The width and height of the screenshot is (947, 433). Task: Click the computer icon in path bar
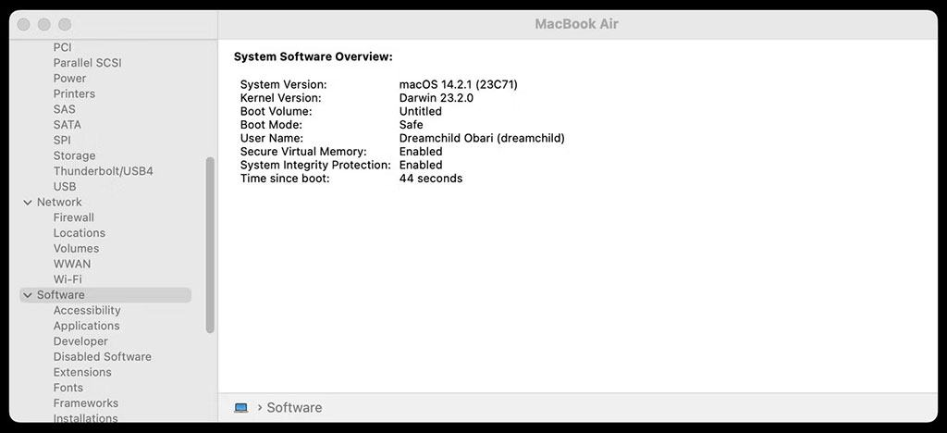coord(241,408)
